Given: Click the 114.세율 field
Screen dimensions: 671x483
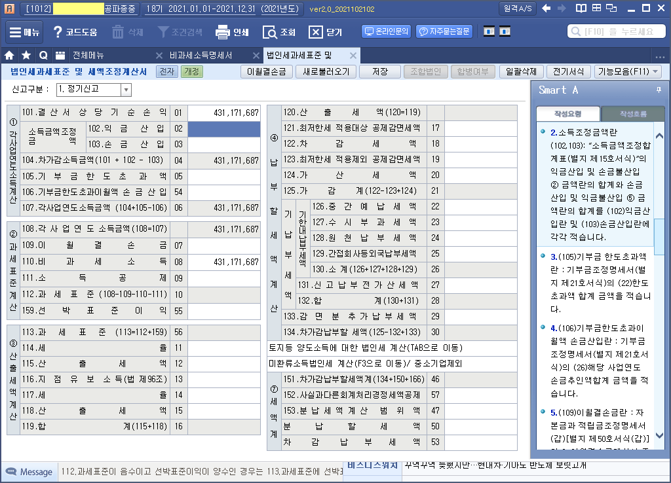Looking at the screenshot, I should click(224, 348).
